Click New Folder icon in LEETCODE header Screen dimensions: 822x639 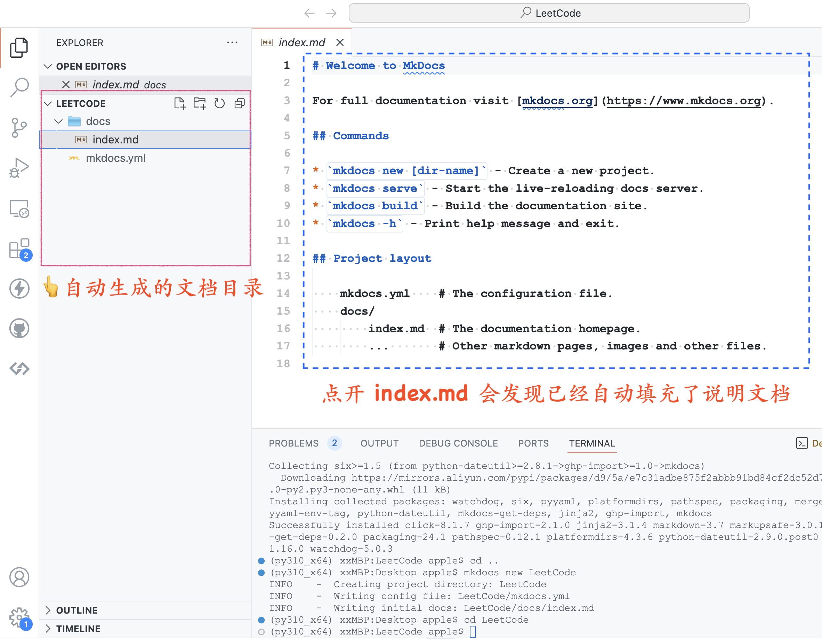coord(200,103)
